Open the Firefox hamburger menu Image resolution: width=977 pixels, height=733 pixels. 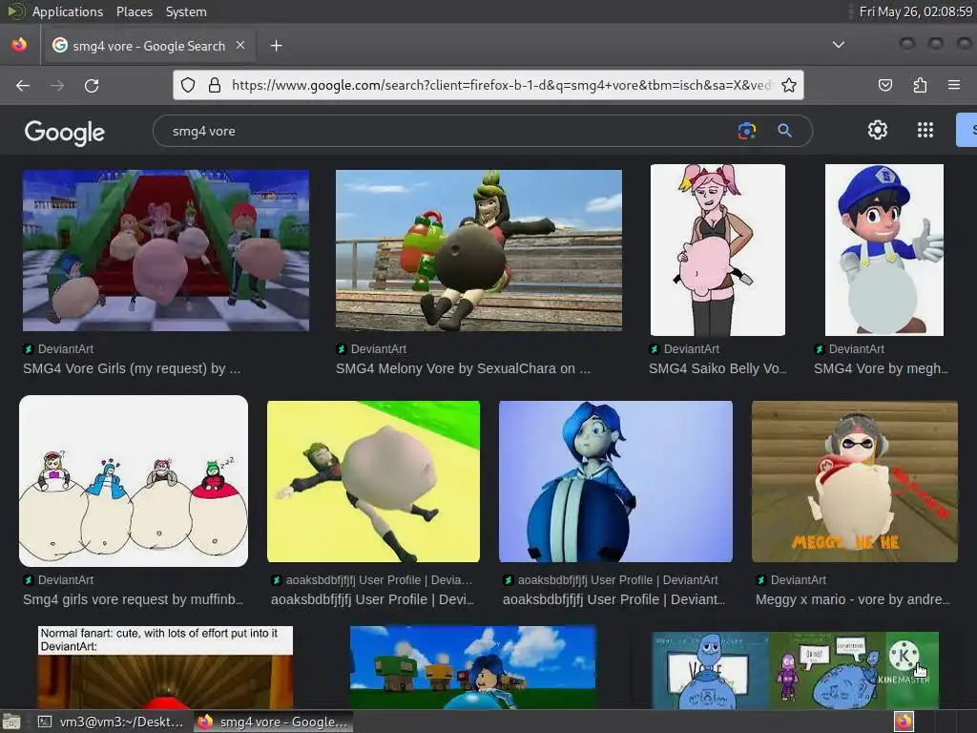(954, 85)
